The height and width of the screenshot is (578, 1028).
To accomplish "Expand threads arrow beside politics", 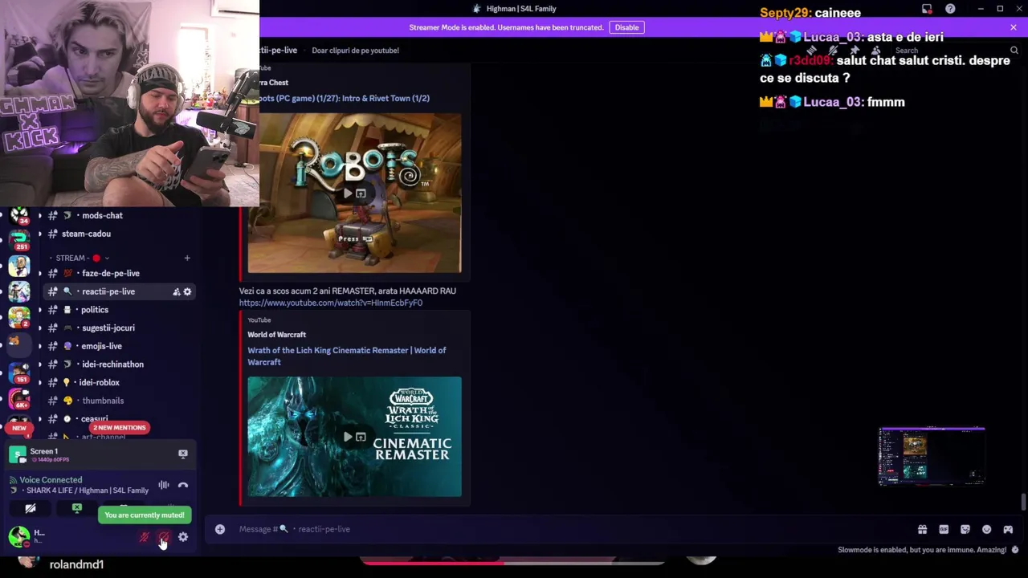I will click(x=39, y=310).
